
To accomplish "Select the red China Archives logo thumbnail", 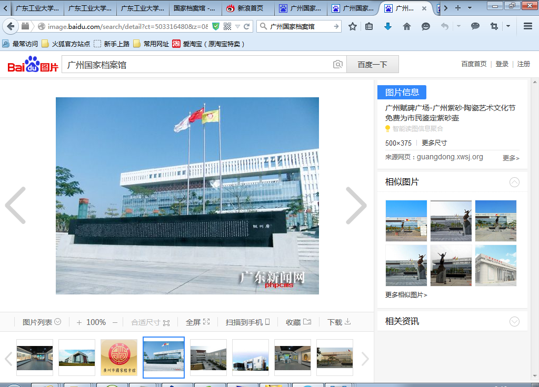I will tap(119, 357).
